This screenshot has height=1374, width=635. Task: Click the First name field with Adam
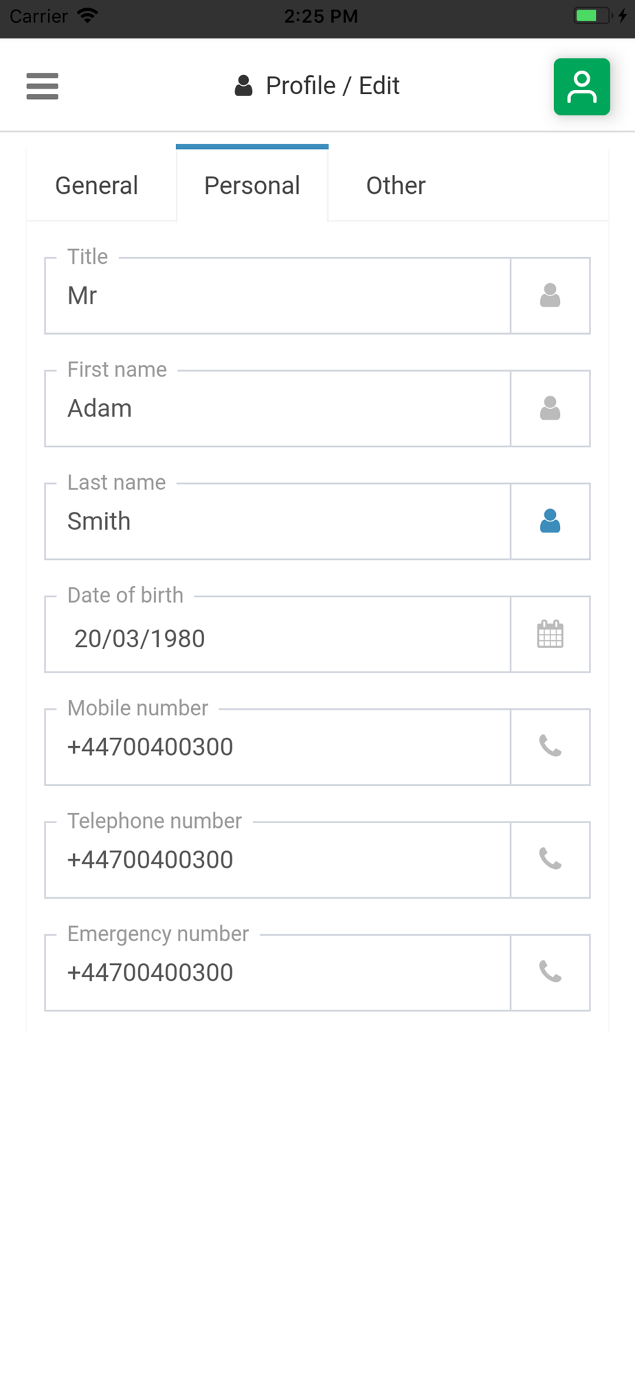pos(278,409)
